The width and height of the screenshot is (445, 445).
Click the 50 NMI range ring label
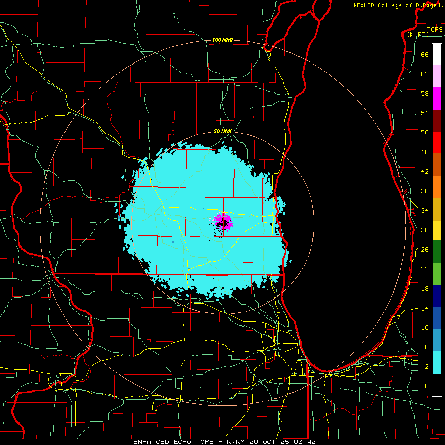[222, 131]
